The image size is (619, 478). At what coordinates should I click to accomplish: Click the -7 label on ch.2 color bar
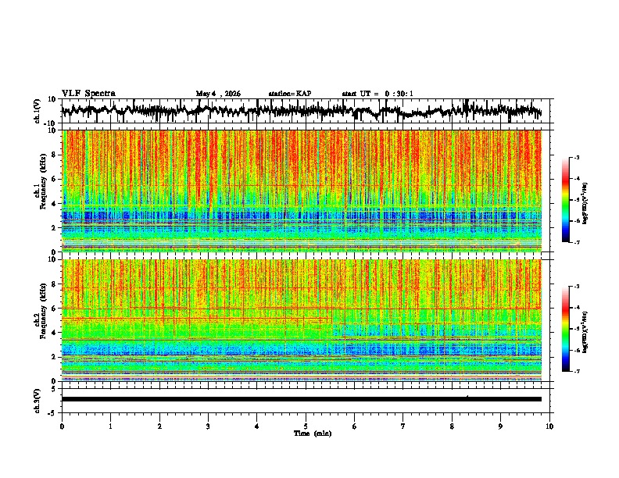pyautogui.click(x=576, y=372)
